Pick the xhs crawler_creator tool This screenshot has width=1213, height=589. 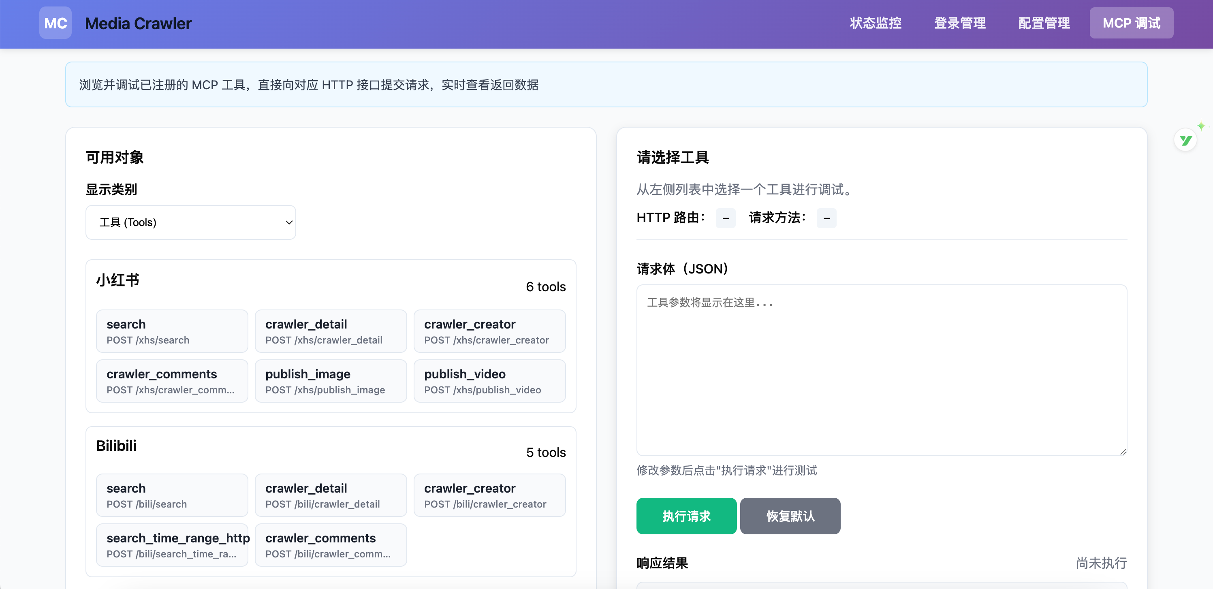click(489, 331)
